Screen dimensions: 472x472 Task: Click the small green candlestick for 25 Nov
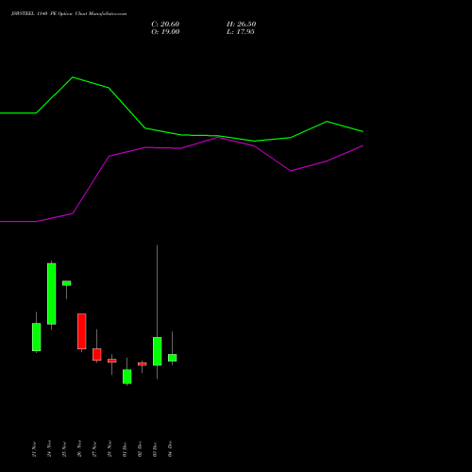click(67, 283)
